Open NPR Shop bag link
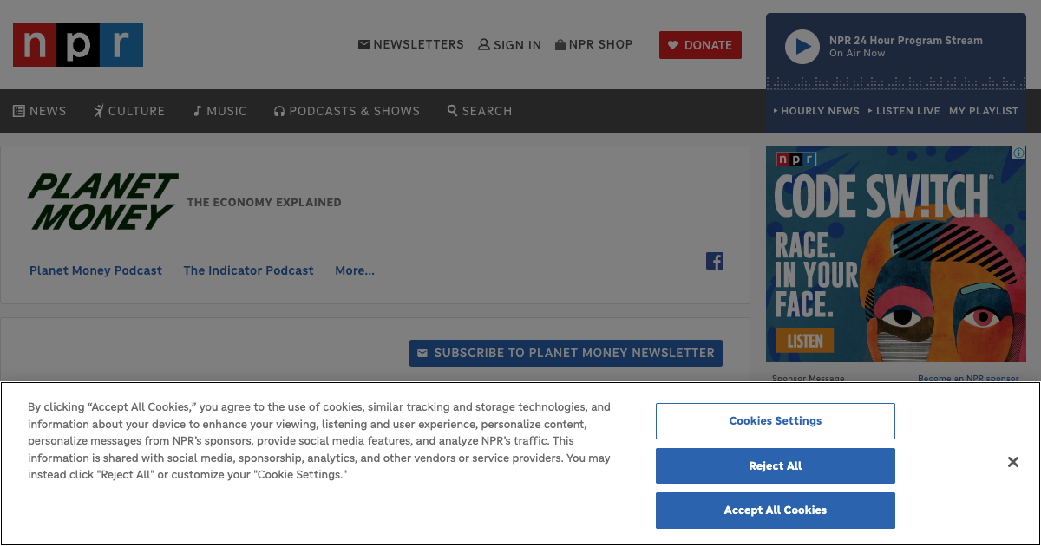The image size is (1041, 546). tap(594, 44)
